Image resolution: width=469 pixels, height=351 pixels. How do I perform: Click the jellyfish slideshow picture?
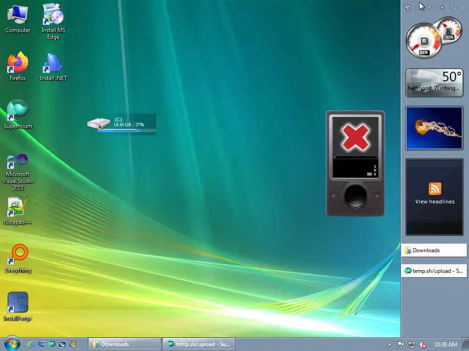[x=434, y=128]
